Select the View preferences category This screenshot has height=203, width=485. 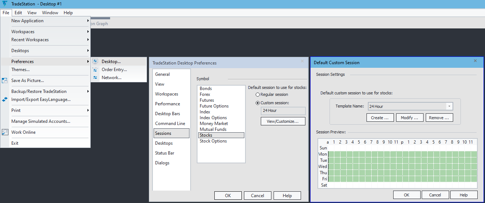[x=172, y=84]
